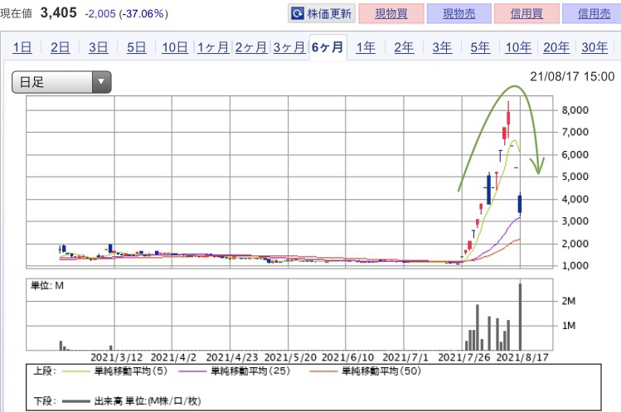Click the 単位: M label in volume chart
Image resolution: width=621 pixels, height=412 pixels.
47,286
